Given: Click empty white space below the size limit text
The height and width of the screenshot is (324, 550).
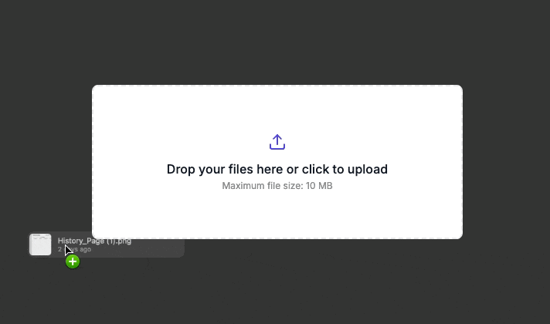Looking at the screenshot, I should pyautogui.click(x=277, y=215).
